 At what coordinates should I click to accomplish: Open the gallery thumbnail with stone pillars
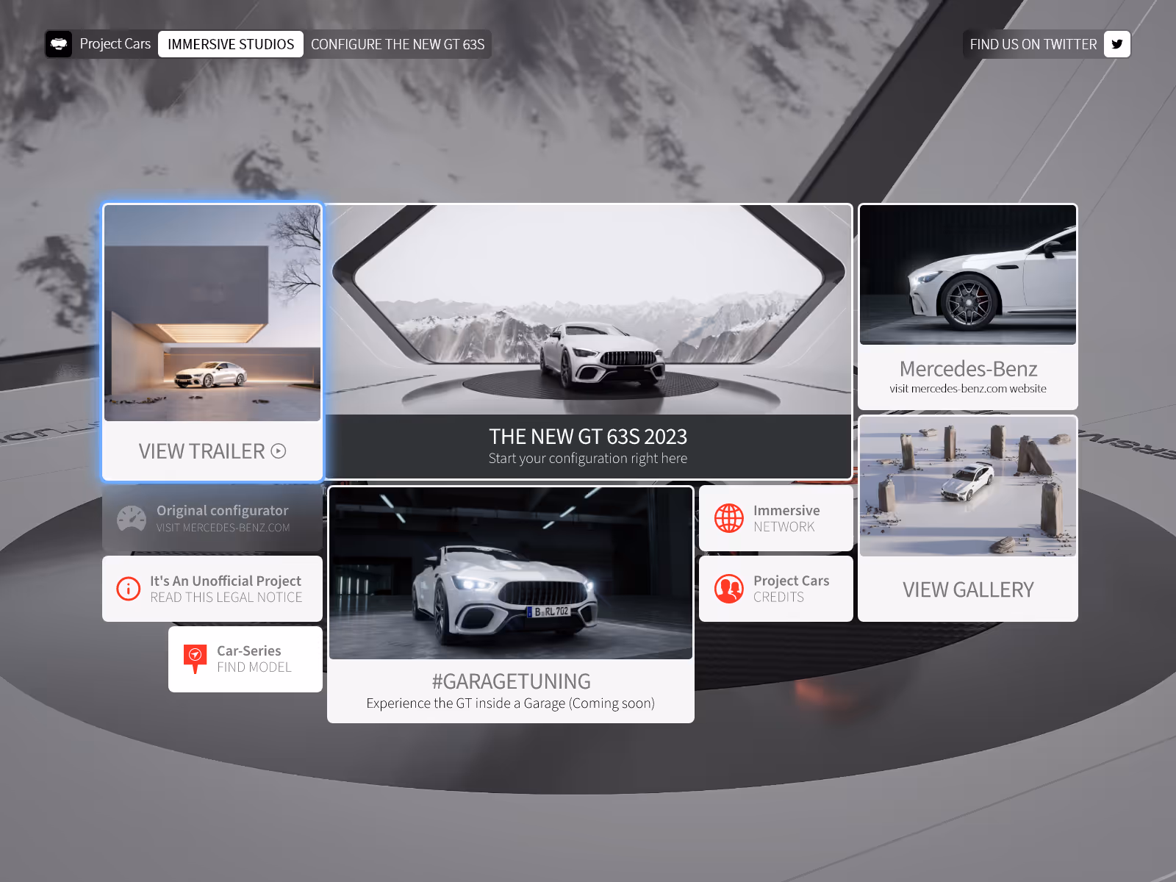(x=968, y=487)
